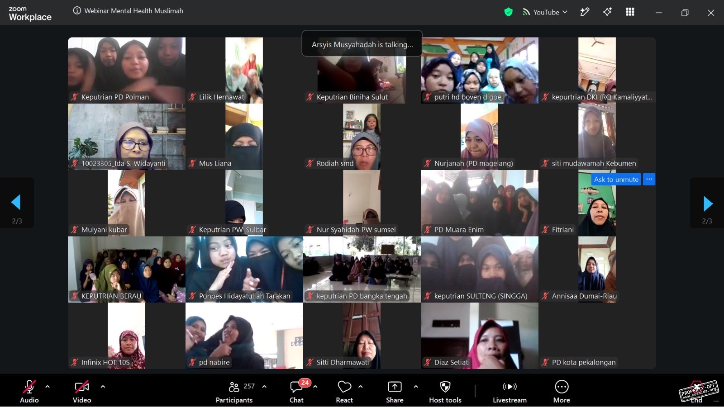This screenshot has height=407, width=724.
Task: Open the Chat panel
Action: (297, 391)
